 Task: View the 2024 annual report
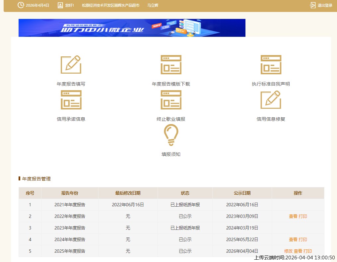pyautogui.click(x=293, y=239)
